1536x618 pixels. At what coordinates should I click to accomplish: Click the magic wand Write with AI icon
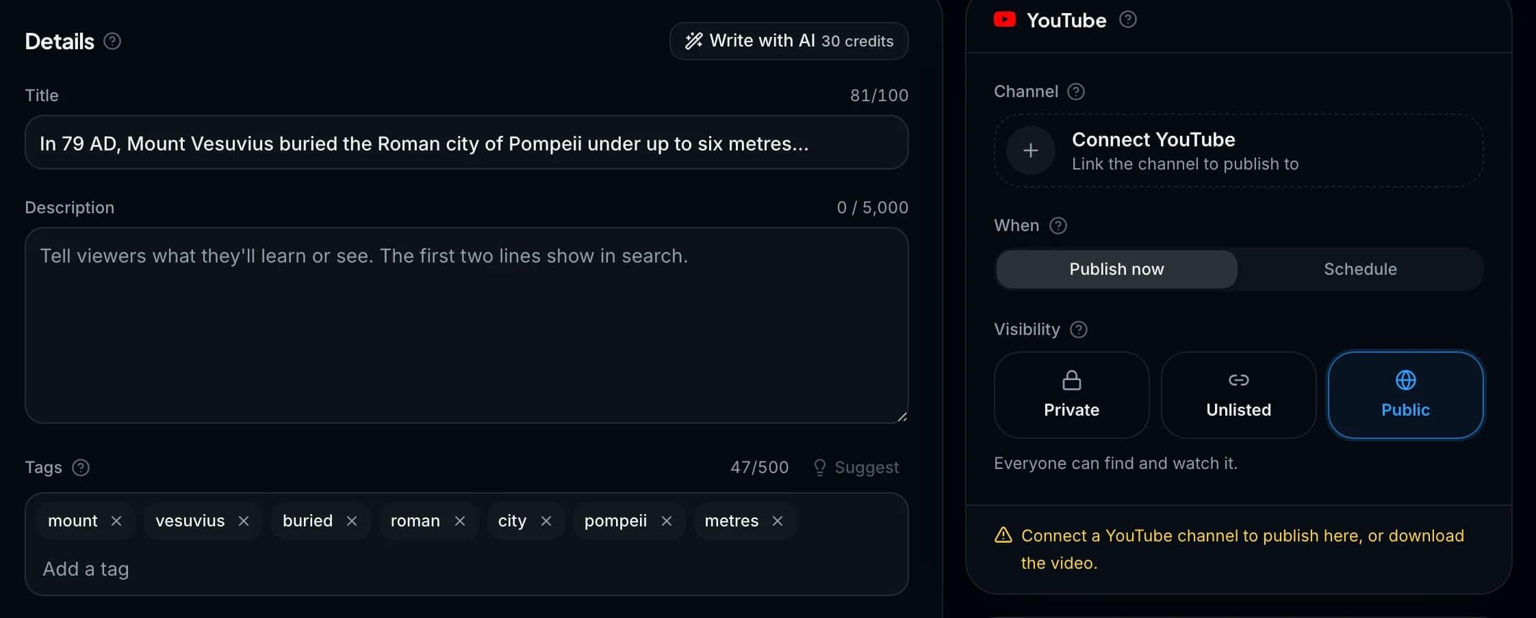point(693,41)
